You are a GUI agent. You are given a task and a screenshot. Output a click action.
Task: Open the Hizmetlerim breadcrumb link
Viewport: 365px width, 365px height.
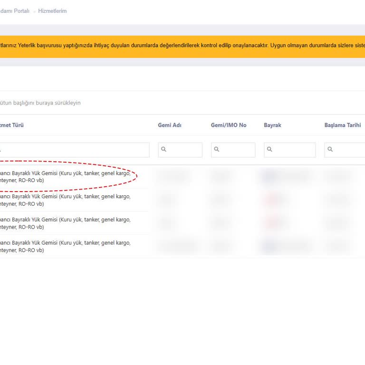[52, 11]
